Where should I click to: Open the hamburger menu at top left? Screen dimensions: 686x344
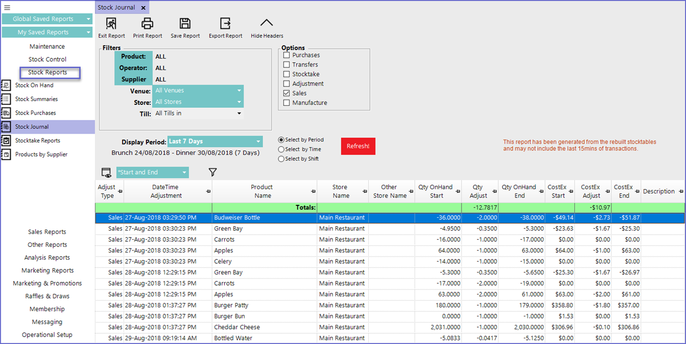tap(7, 7)
